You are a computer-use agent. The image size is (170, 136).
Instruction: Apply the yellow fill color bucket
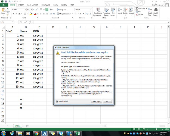click(31, 14)
